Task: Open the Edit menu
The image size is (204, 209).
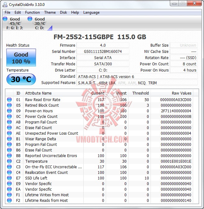Action: coord(18,12)
